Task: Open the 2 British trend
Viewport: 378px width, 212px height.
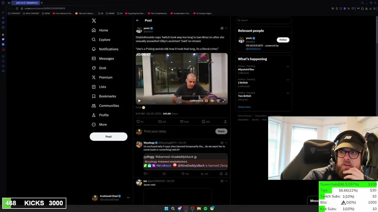Action: 243,83
